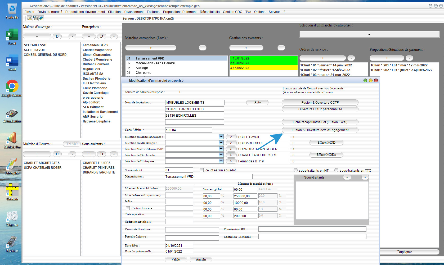Open the Gestion CRC menu

[x=232, y=12]
